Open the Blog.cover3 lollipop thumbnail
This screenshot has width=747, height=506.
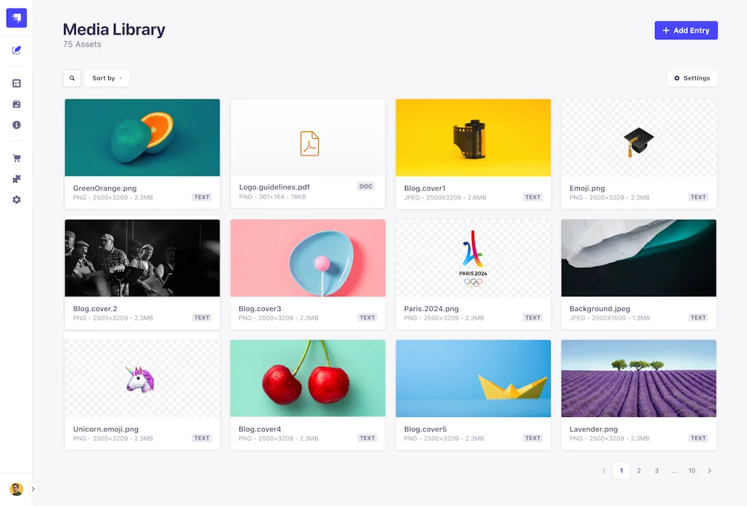308,258
